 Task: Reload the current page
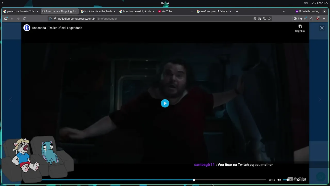24,19
